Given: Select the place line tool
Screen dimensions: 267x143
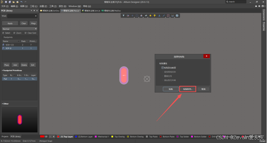Looking at the screenshot, I should pyautogui.click(x=164, y=16).
